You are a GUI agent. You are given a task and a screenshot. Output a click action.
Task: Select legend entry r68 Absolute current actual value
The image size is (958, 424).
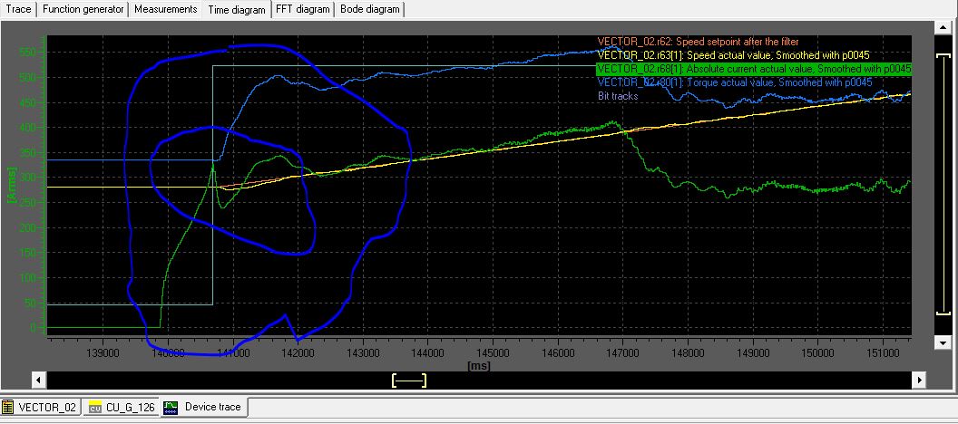coord(754,69)
